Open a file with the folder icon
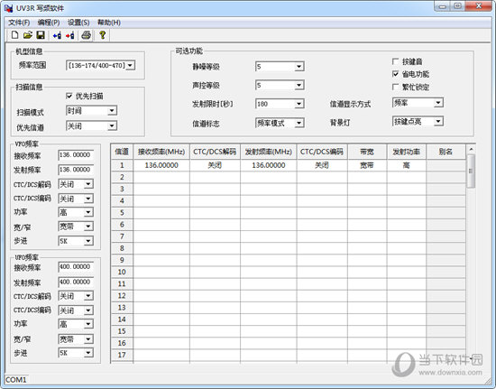The image size is (496, 389). click(28, 35)
